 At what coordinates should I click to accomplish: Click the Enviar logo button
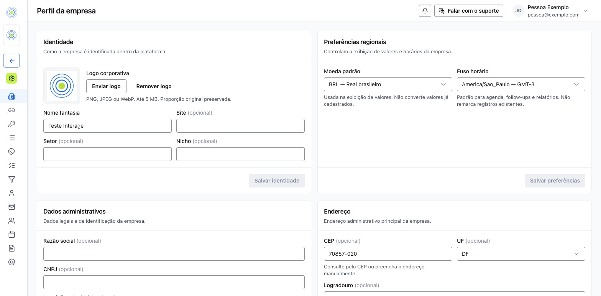(106, 86)
